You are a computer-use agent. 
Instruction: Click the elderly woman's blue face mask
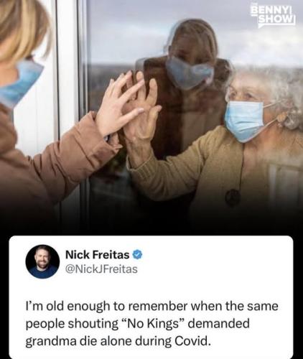point(246,121)
